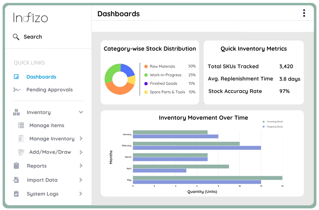319x210 pixels.
Task: Expand the Import Data chevron
Action: pos(81,180)
